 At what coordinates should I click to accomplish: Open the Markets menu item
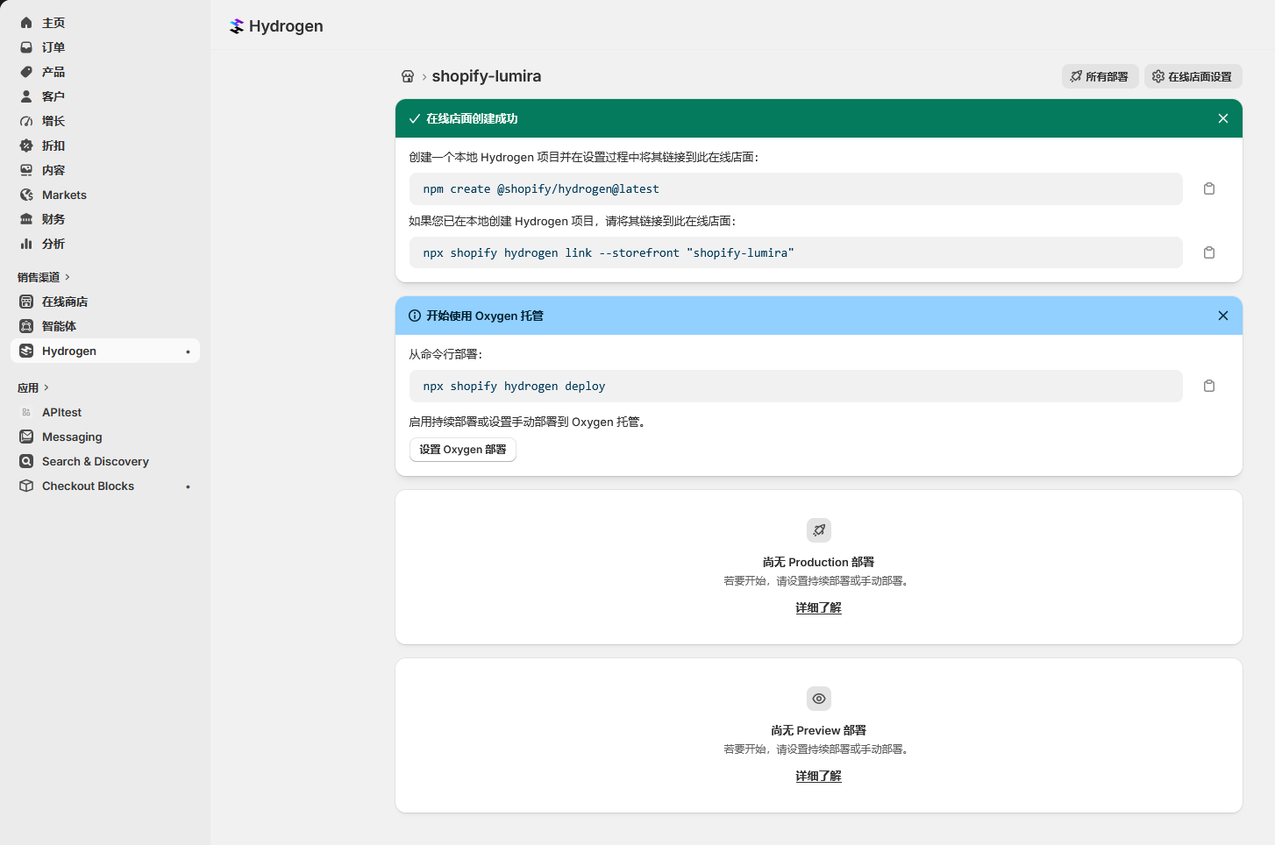coord(105,195)
